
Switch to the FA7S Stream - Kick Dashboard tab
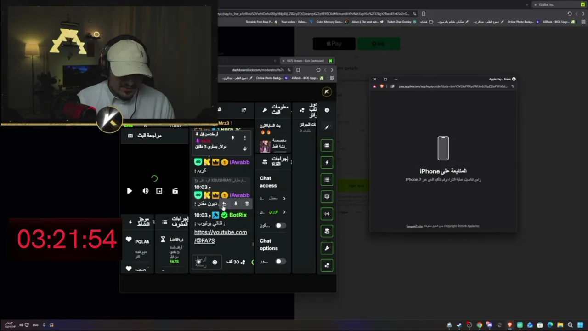(305, 61)
